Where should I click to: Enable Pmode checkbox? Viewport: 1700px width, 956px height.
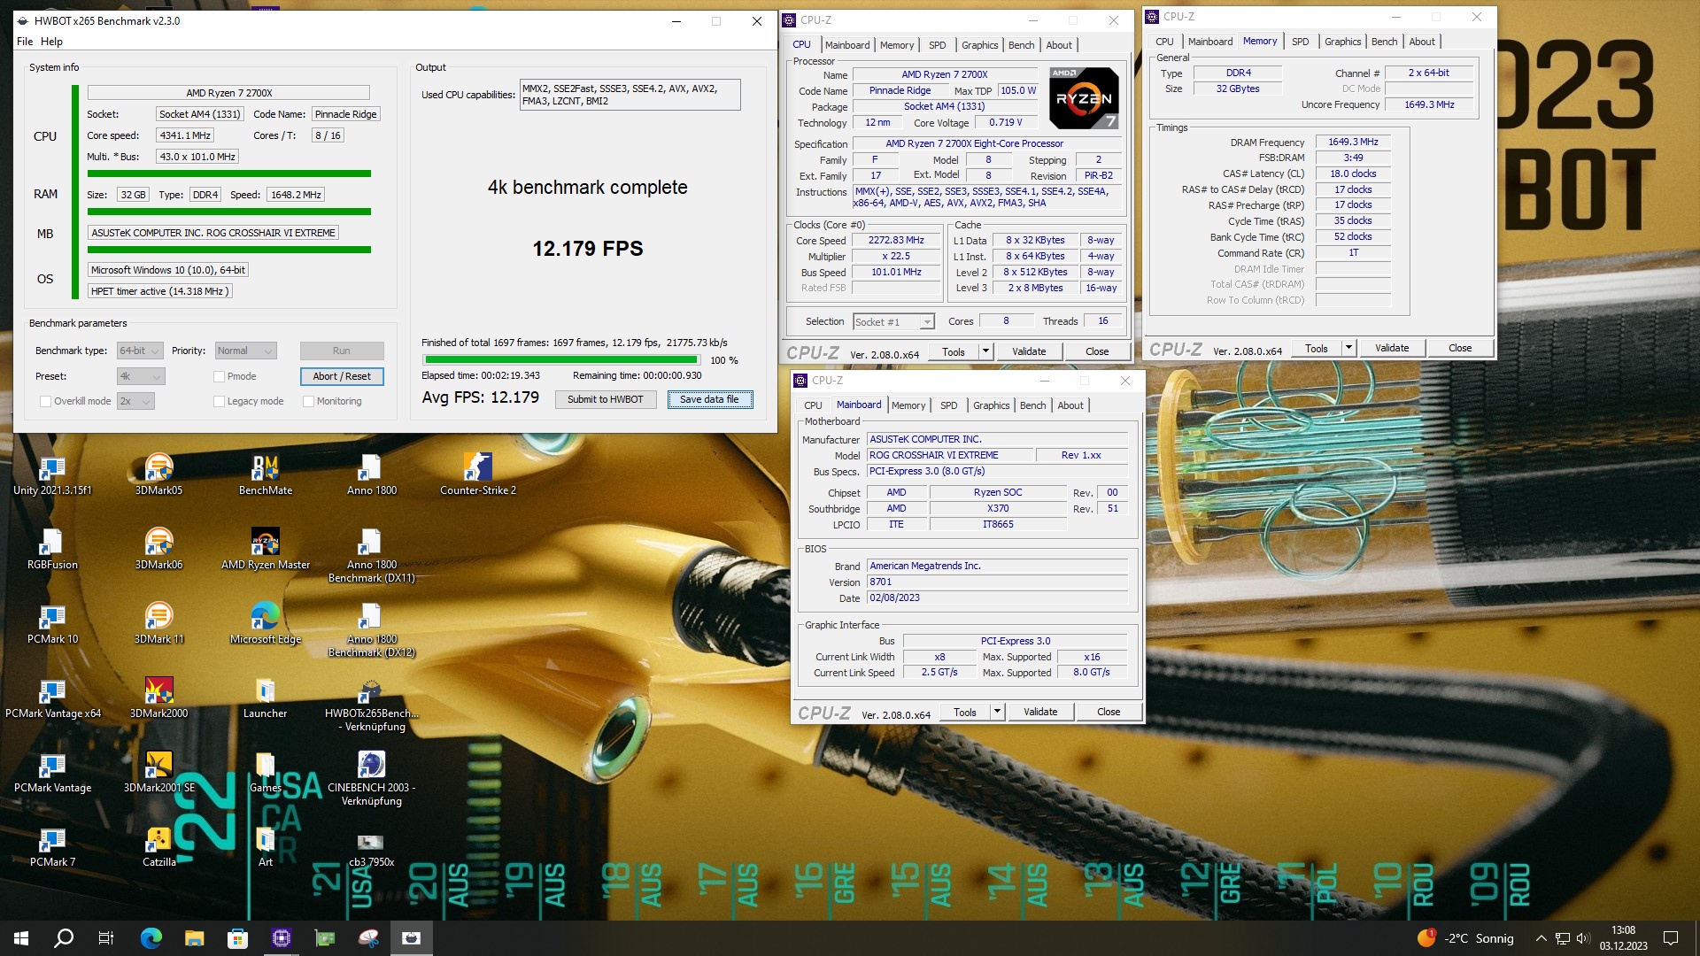pyautogui.click(x=219, y=376)
